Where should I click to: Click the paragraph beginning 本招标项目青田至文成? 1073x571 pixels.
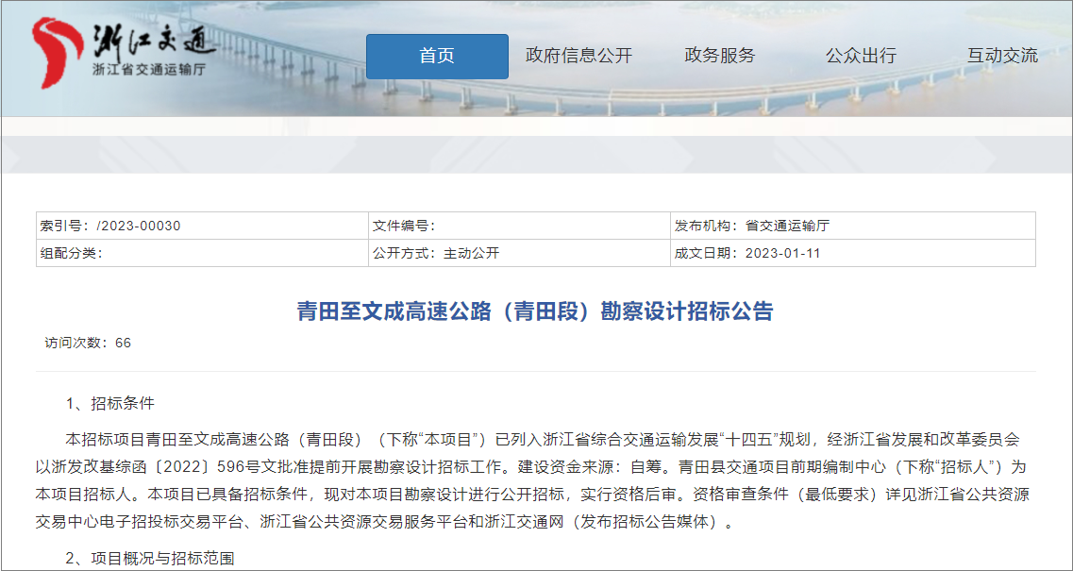click(x=536, y=480)
